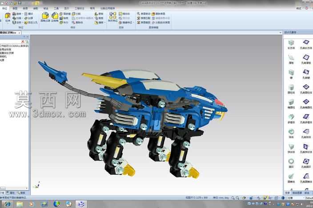Open File Explorer folder from the taskbar
Screen dimensions: 313x208
click(x=20, y=204)
